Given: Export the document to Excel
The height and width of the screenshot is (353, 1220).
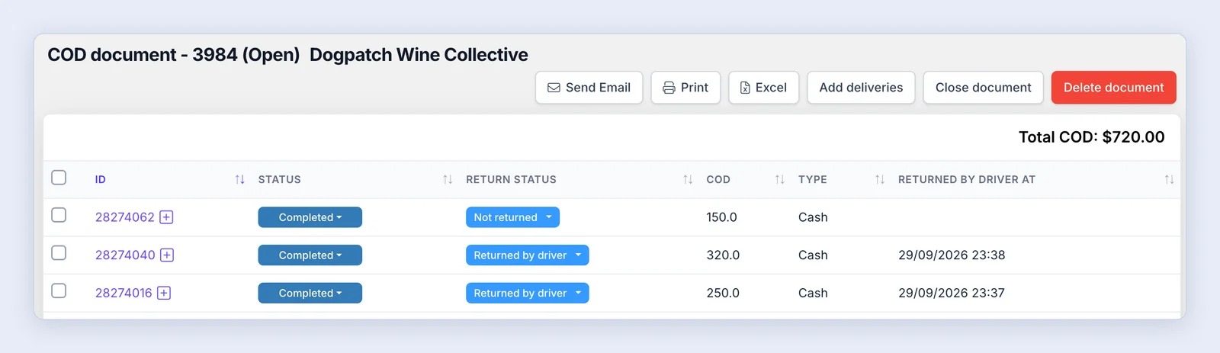Looking at the screenshot, I should pos(763,88).
